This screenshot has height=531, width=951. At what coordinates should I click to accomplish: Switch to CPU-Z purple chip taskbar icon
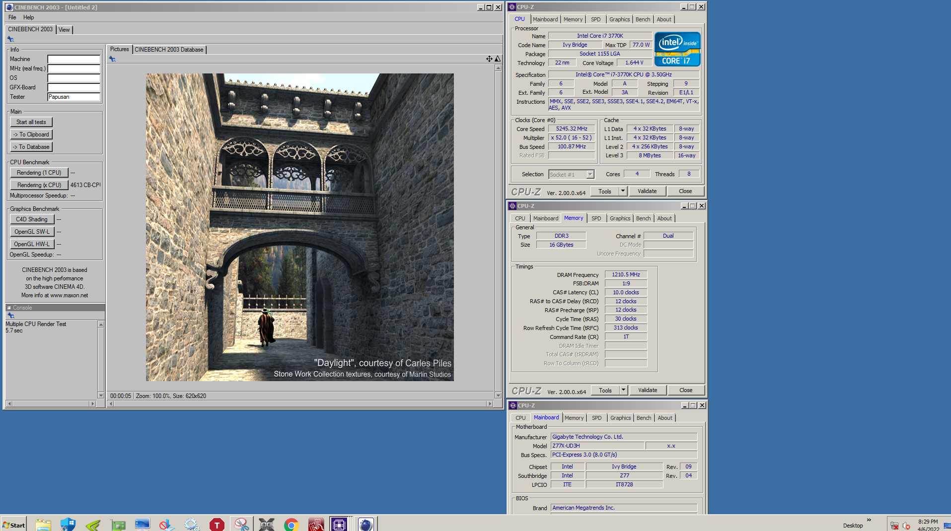point(339,525)
